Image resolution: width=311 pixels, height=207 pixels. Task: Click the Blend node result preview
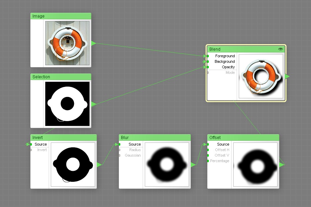click(261, 76)
